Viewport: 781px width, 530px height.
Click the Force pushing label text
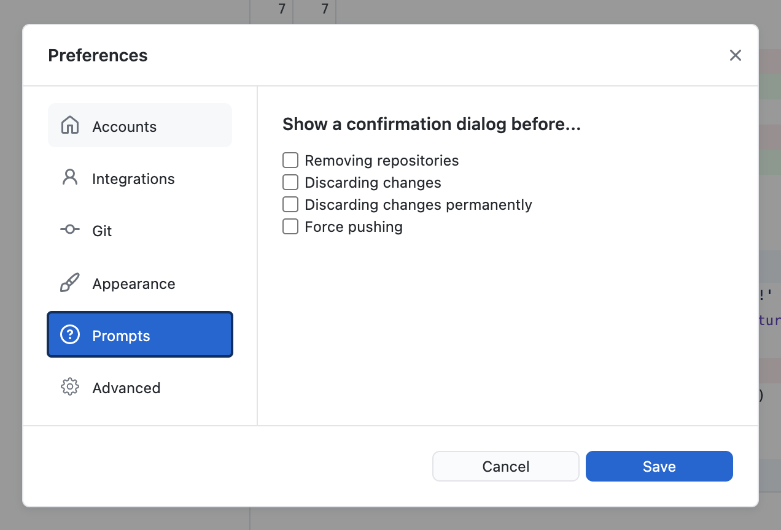(354, 227)
